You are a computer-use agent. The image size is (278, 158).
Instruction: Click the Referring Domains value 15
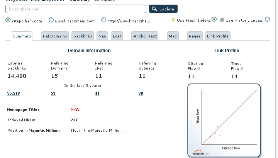pos(54,76)
